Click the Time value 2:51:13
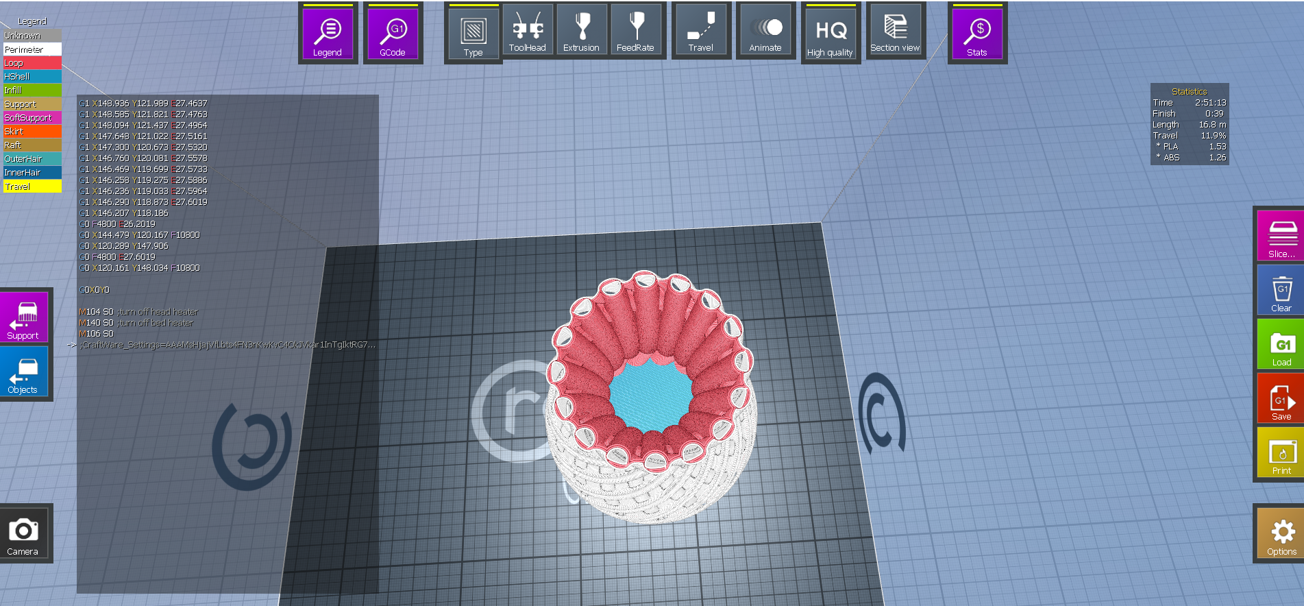 1211,103
